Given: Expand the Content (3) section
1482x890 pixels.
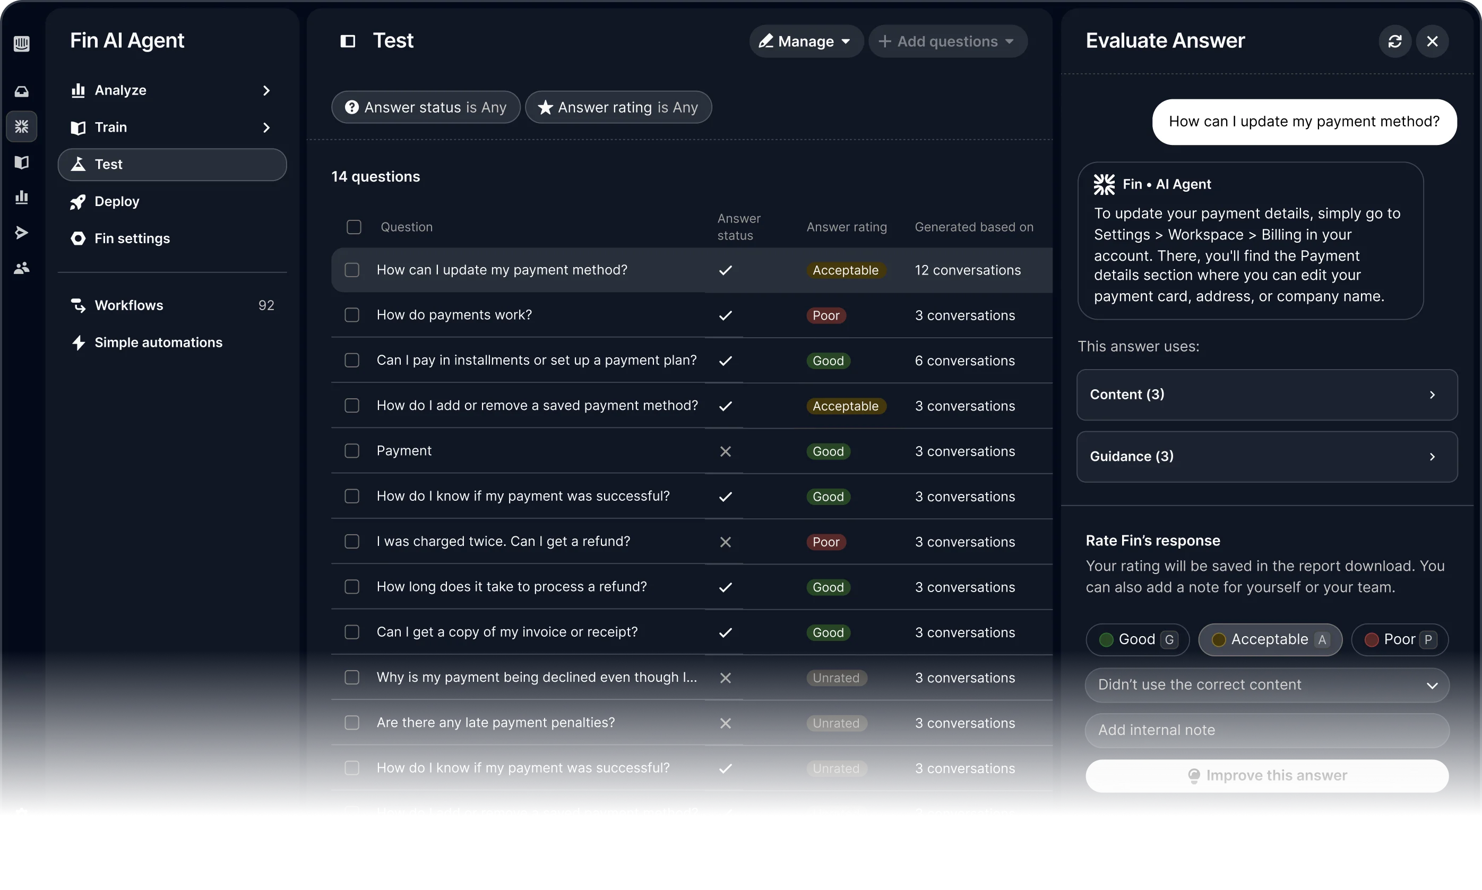Looking at the screenshot, I should coord(1266,395).
